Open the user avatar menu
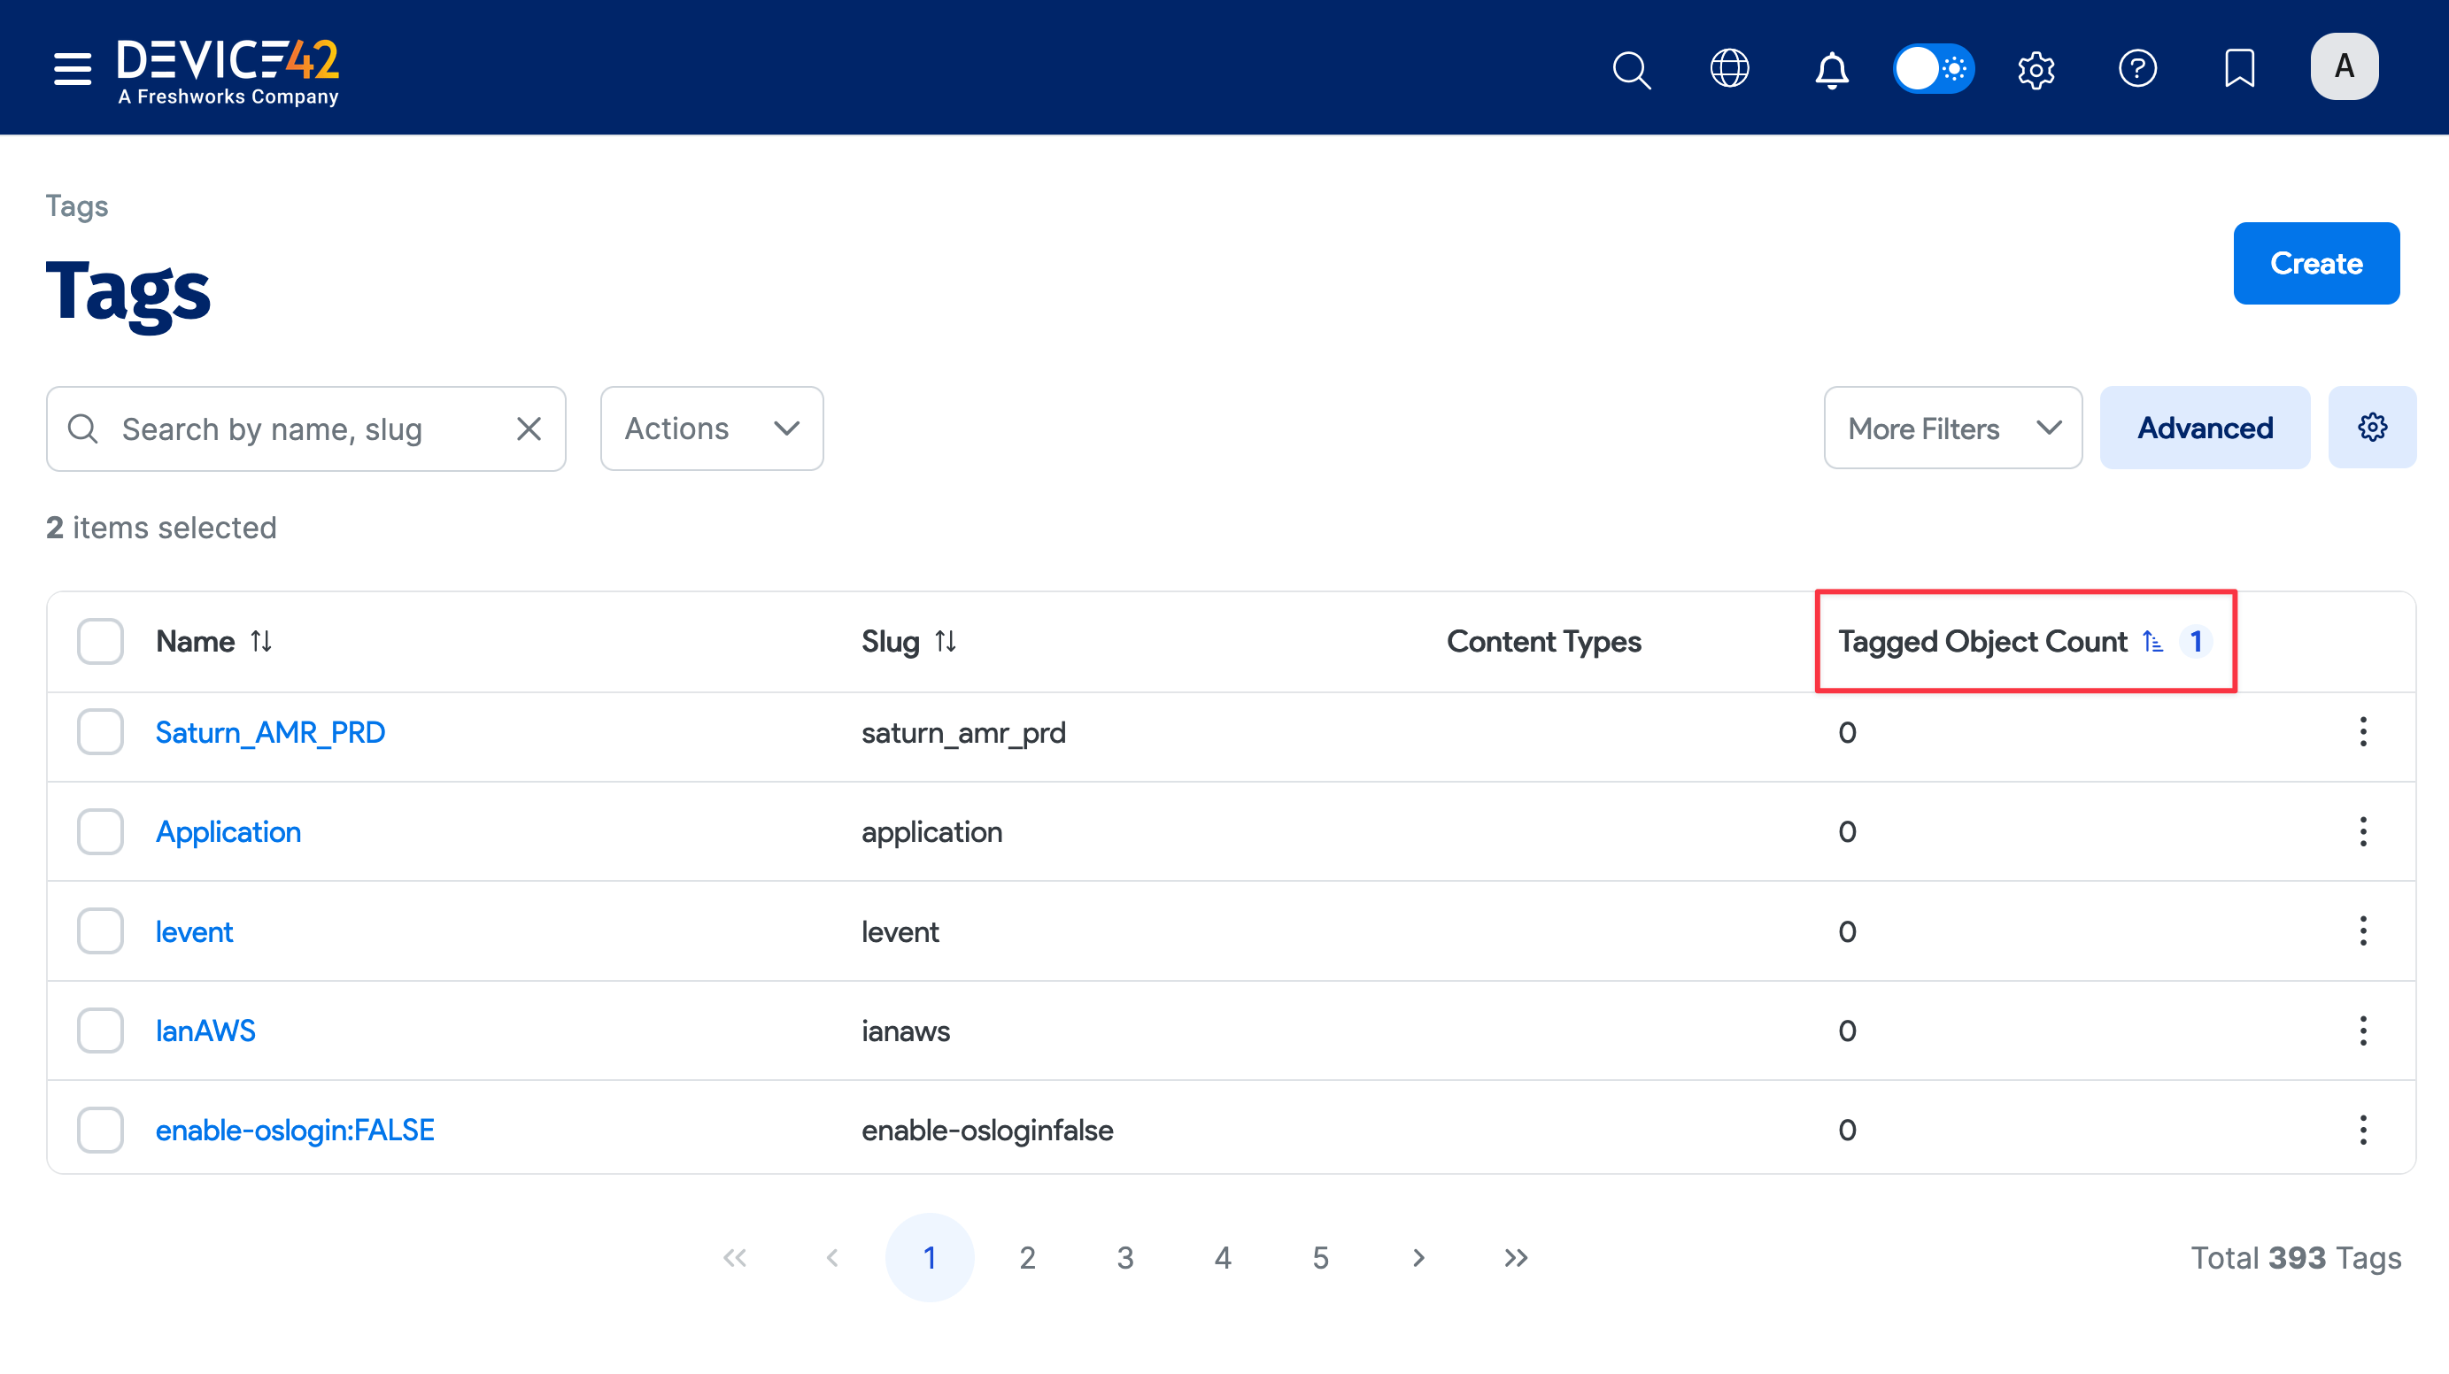Screen dimensions: 2449x1374 point(2344,66)
